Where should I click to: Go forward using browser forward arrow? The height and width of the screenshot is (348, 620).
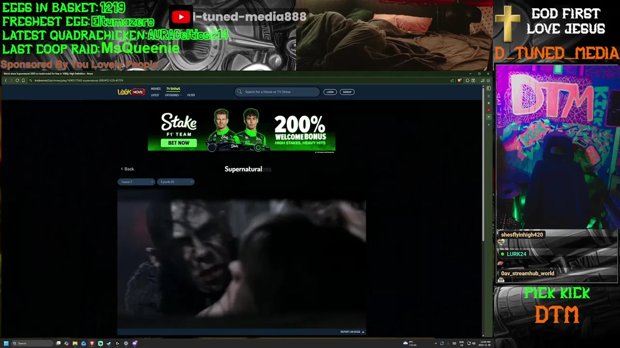point(12,80)
